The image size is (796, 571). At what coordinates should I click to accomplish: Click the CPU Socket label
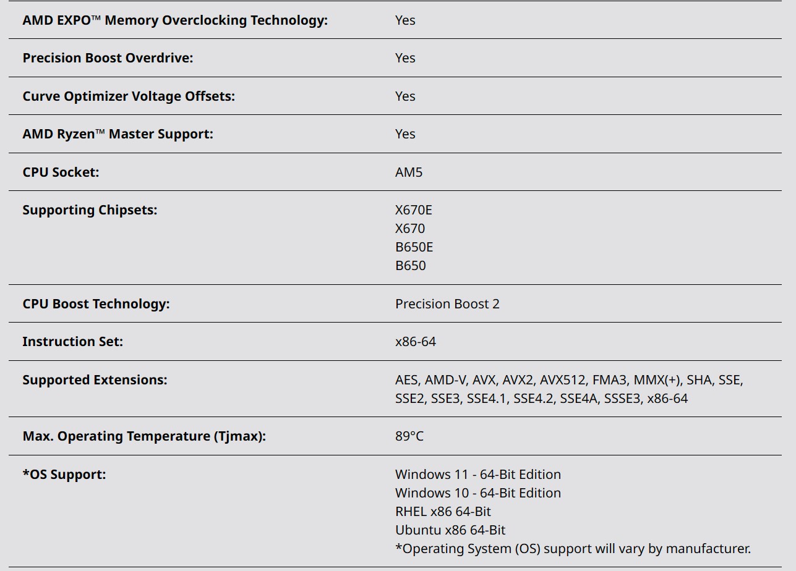(61, 172)
